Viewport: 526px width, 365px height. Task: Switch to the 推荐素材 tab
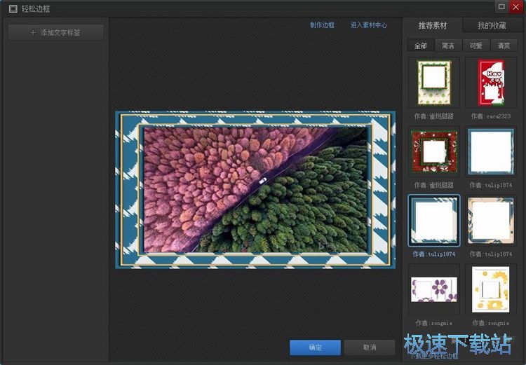coord(433,25)
